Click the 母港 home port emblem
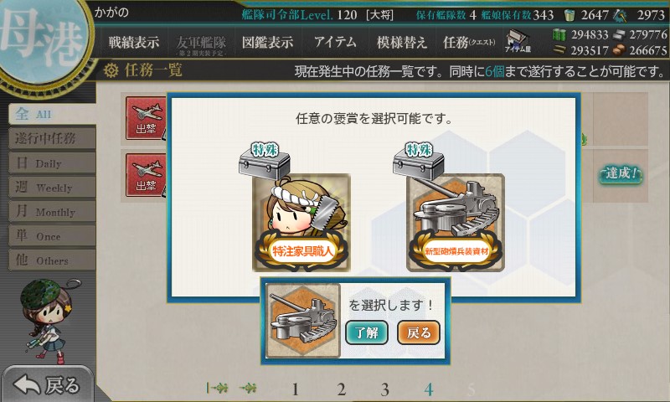Image resolution: width=670 pixels, height=402 pixels. pyautogui.click(x=43, y=40)
